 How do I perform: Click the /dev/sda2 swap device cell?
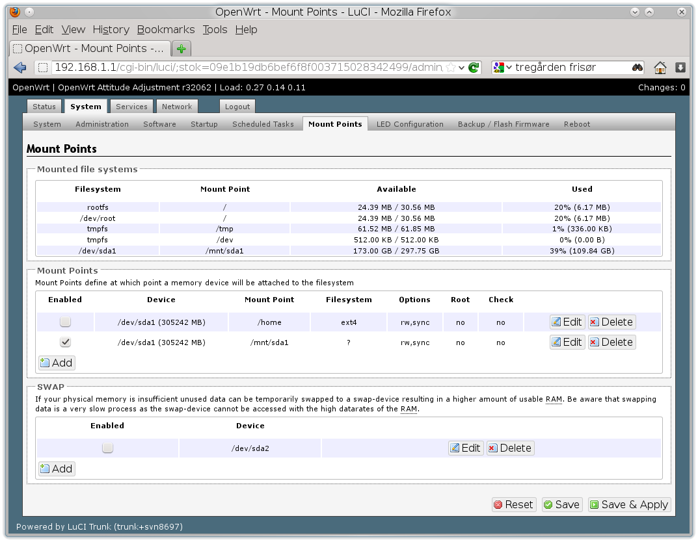[x=250, y=448]
